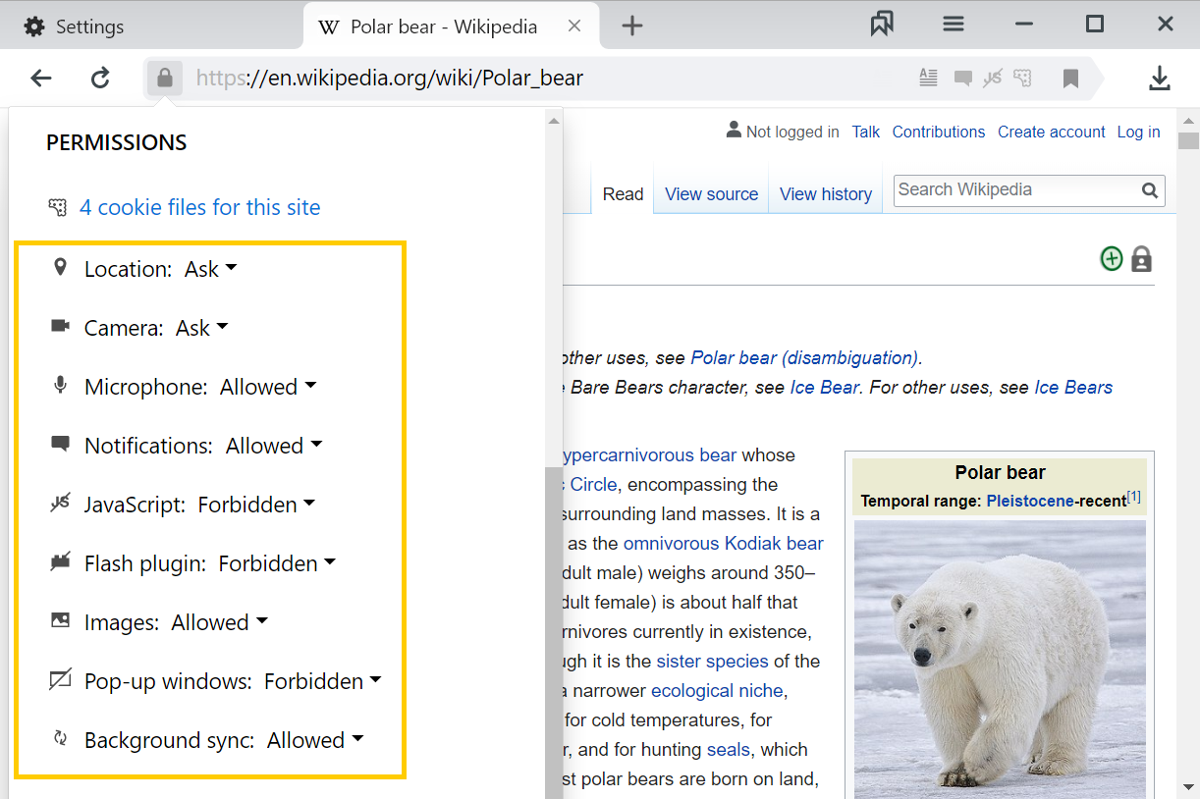Click the video camera icon next to Camera
The width and height of the screenshot is (1200, 799).
point(60,326)
